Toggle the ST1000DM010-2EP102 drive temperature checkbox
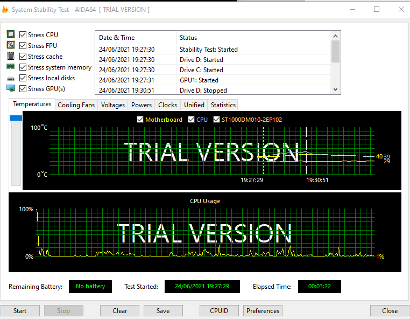 click(216, 120)
